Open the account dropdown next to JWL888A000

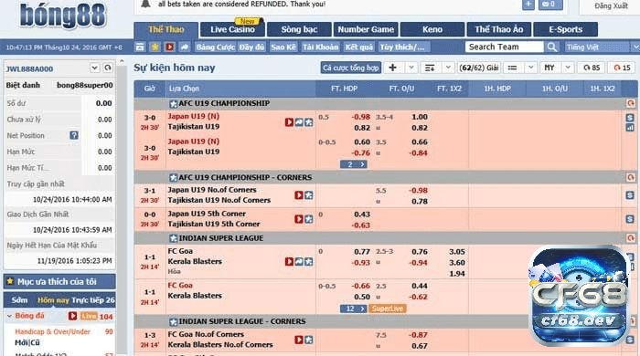point(94,68)
